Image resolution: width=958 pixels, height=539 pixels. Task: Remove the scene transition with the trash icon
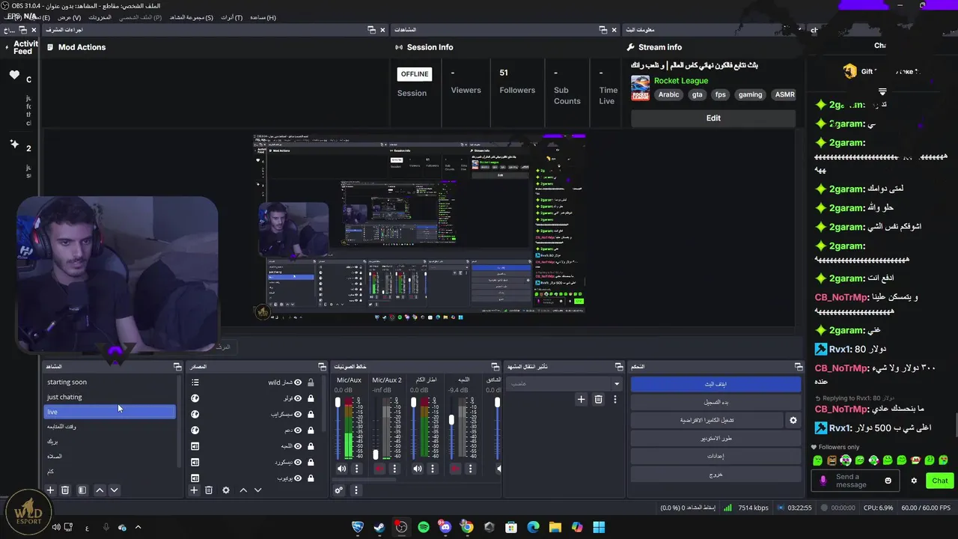pyautogui.click(x=598, y=400)
